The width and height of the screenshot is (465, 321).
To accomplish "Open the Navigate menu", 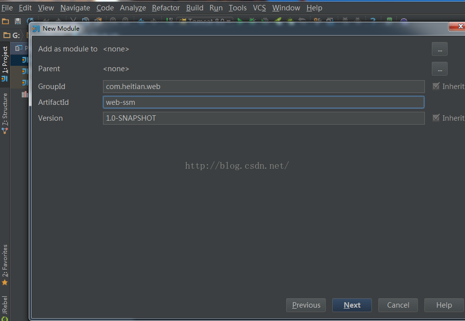I will [75, 8].
